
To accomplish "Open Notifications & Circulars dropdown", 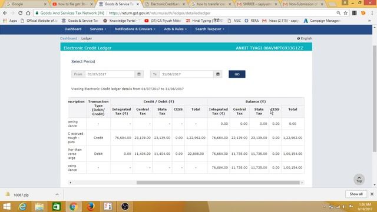I will click(135, 29).
